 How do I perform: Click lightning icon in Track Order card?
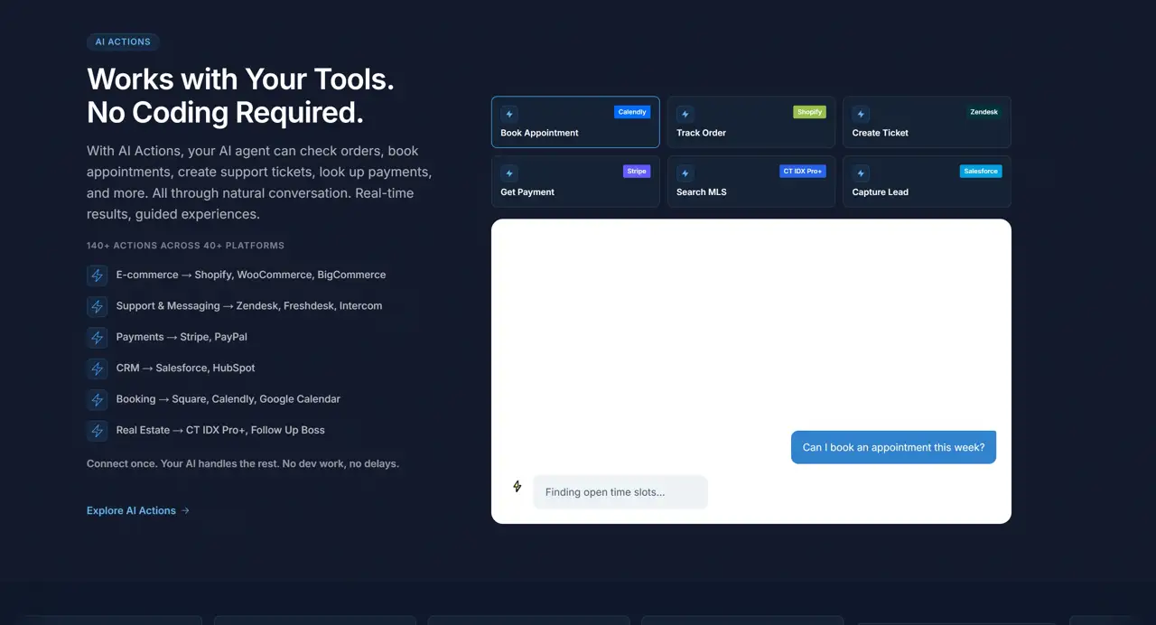tap(685, 114)
